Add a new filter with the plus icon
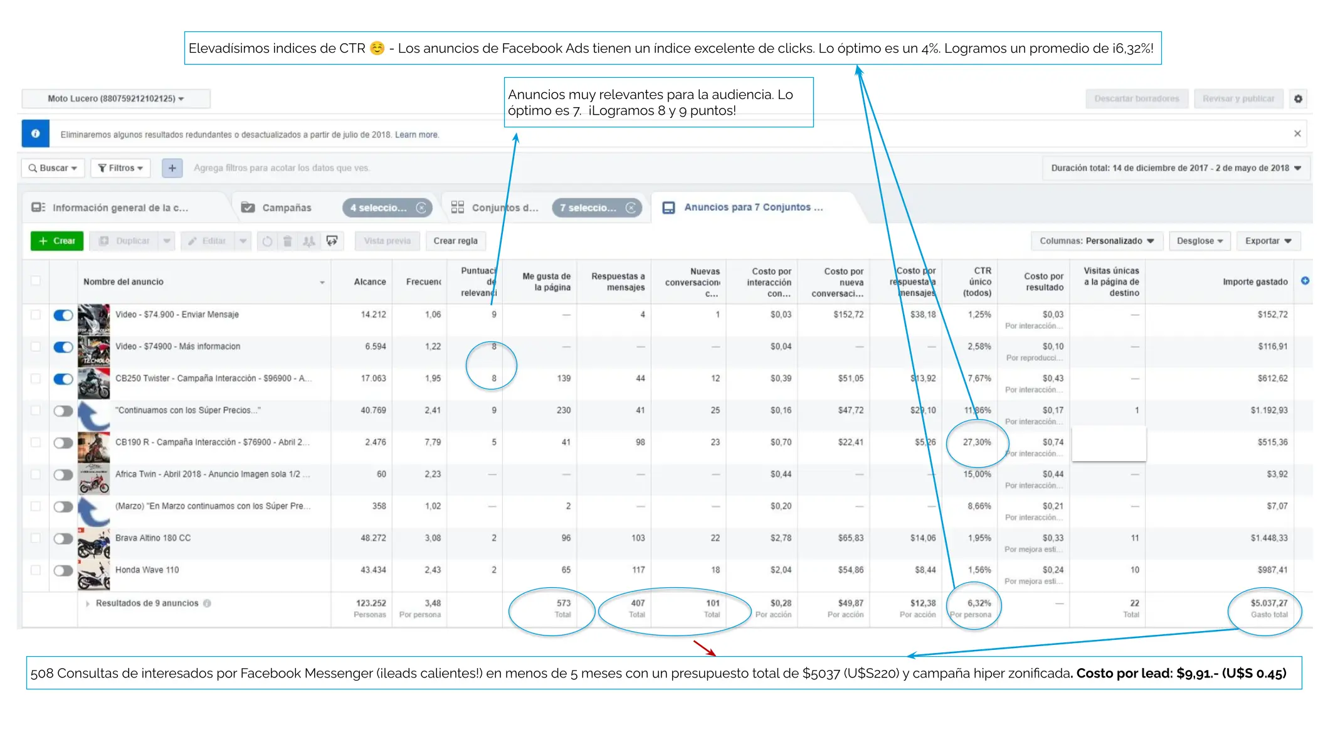 pyautogui.click(x=172, y=168)
